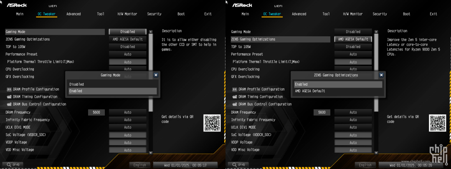
Task: Select GFX Overclocking row in right screen
Action: pyautogui.click(x=281, y=77)
